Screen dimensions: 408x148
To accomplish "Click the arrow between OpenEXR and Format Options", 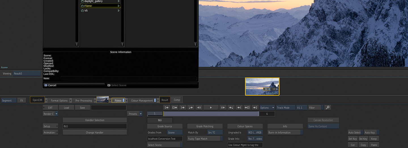I will click(x=46, y=100).
